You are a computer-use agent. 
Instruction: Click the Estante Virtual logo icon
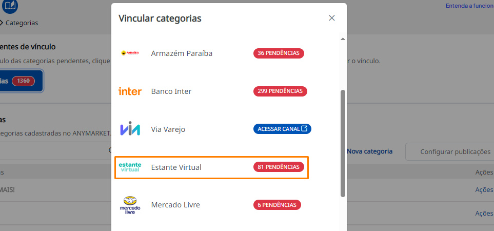[x=130, y=167]
